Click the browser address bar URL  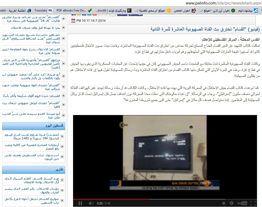[223, 3]
